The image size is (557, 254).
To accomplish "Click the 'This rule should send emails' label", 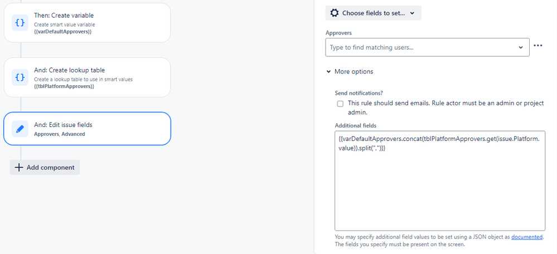I will [x=446, y=108].
